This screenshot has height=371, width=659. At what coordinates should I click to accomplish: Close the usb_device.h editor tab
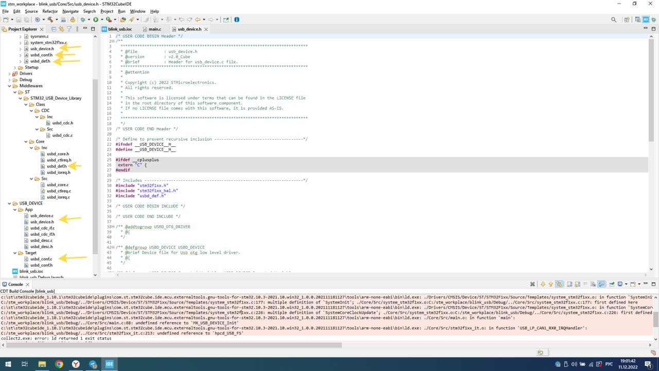(x=206, y=29)
